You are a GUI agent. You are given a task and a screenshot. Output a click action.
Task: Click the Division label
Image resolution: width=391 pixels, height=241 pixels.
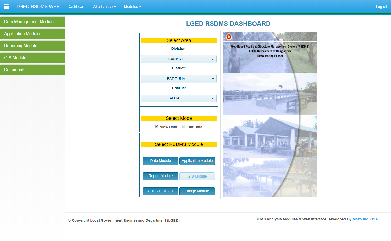coord(179,49)
